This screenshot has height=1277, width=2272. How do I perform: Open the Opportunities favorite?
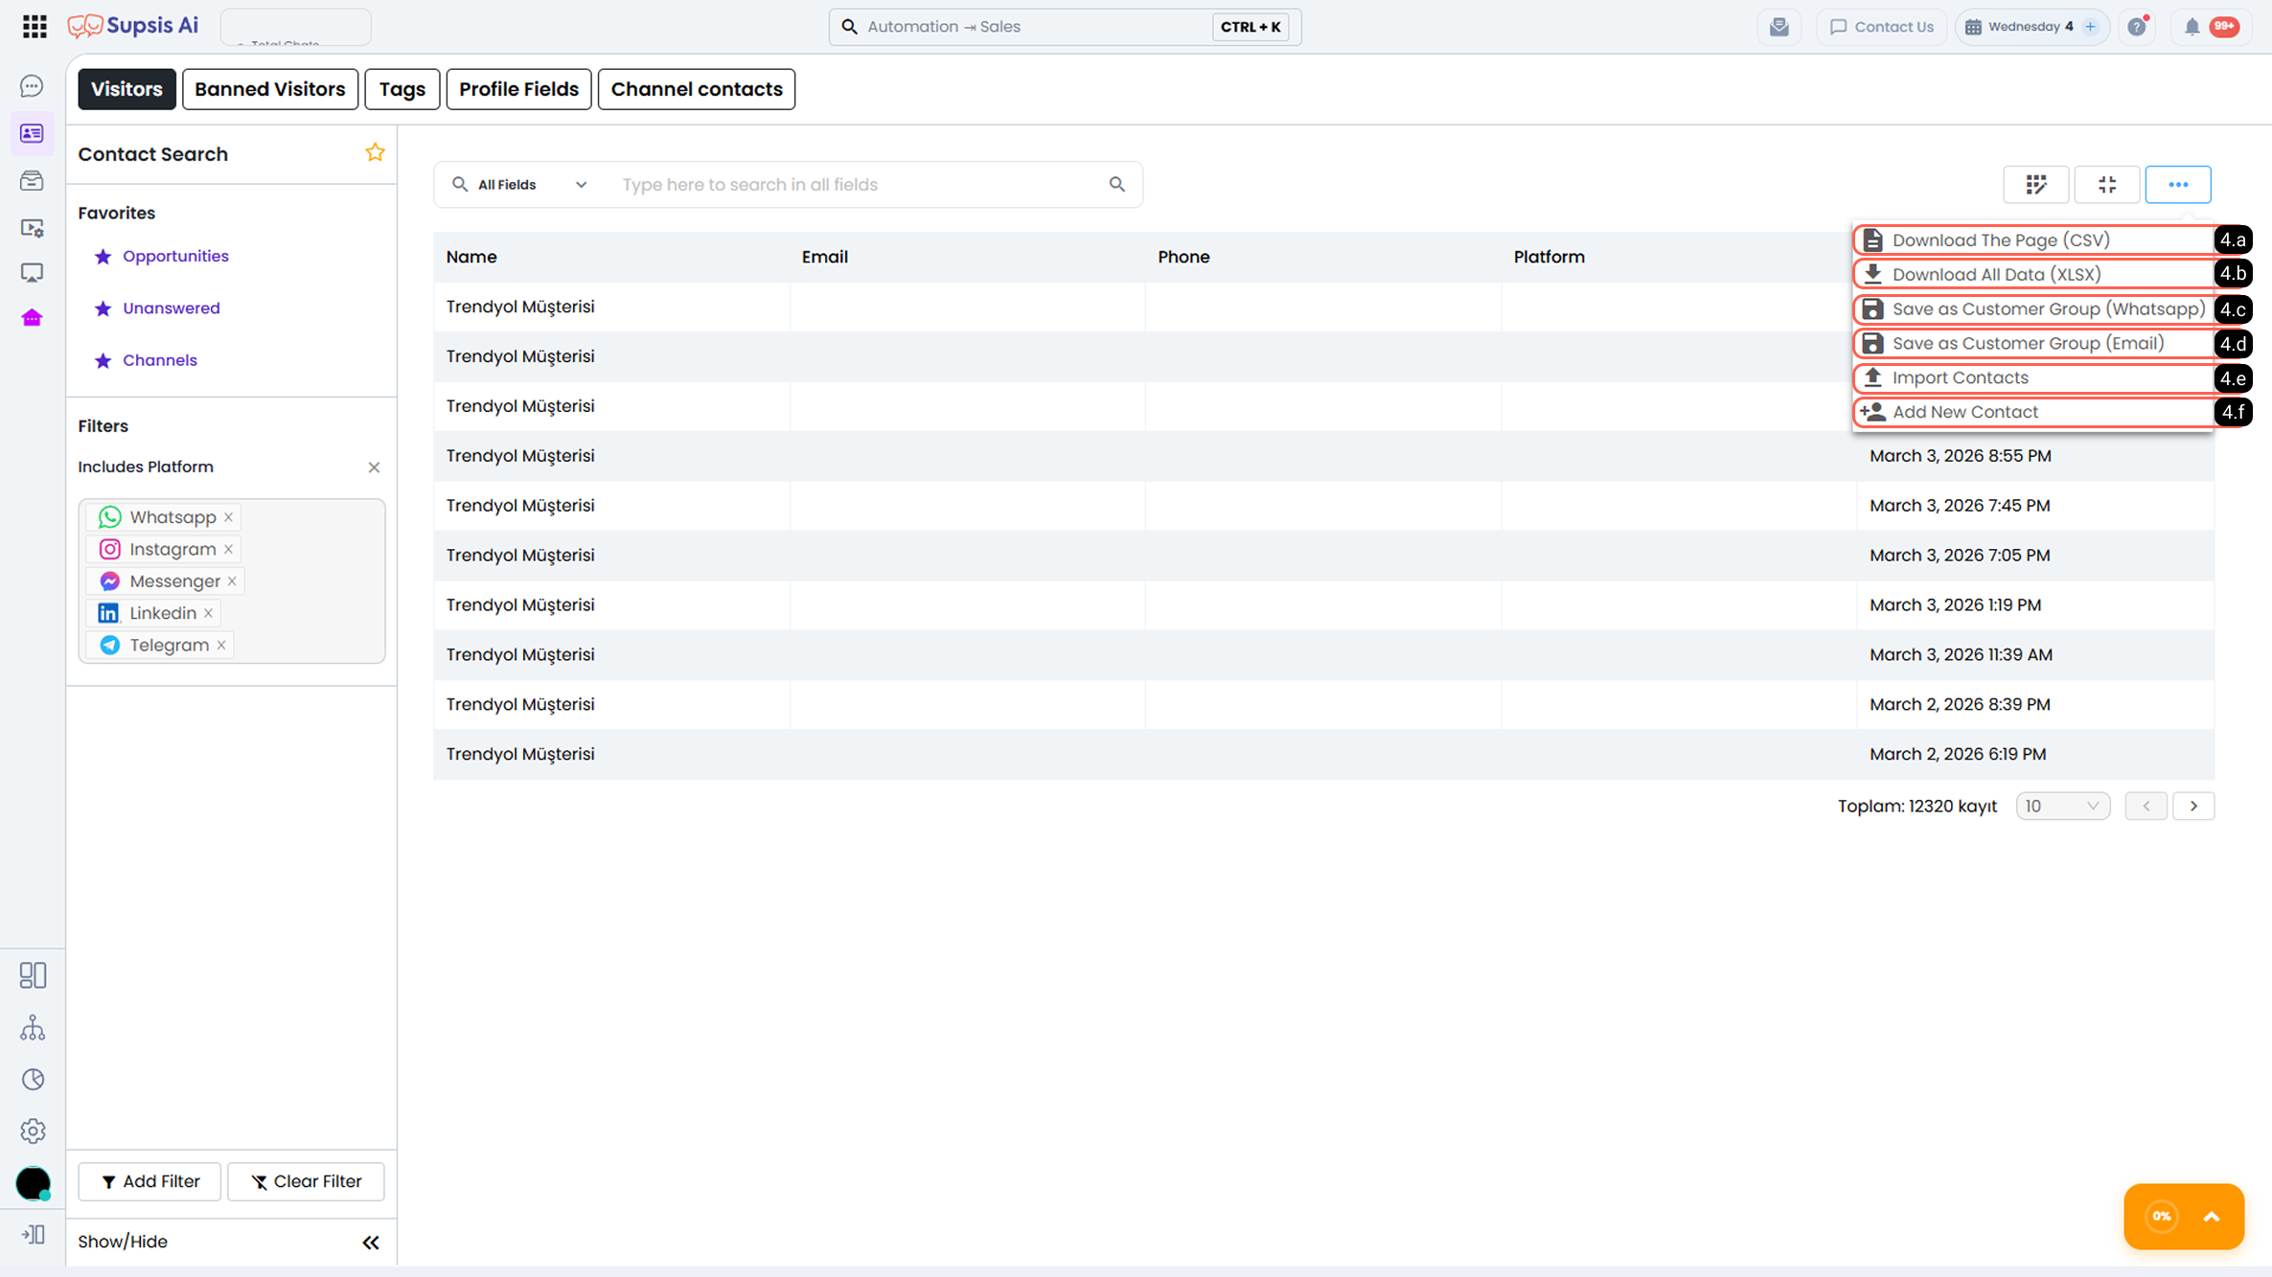(175, 257)
